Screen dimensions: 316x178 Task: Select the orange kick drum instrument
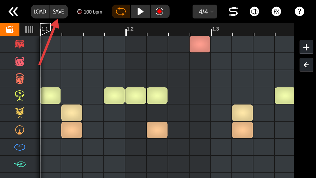20,130
